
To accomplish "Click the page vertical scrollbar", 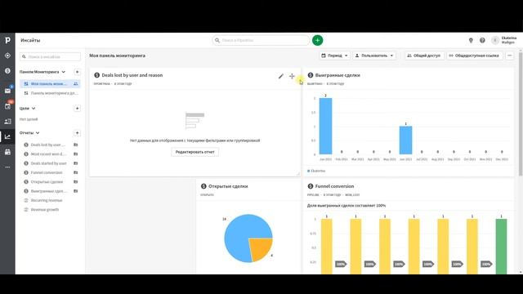I will point(521,114).
